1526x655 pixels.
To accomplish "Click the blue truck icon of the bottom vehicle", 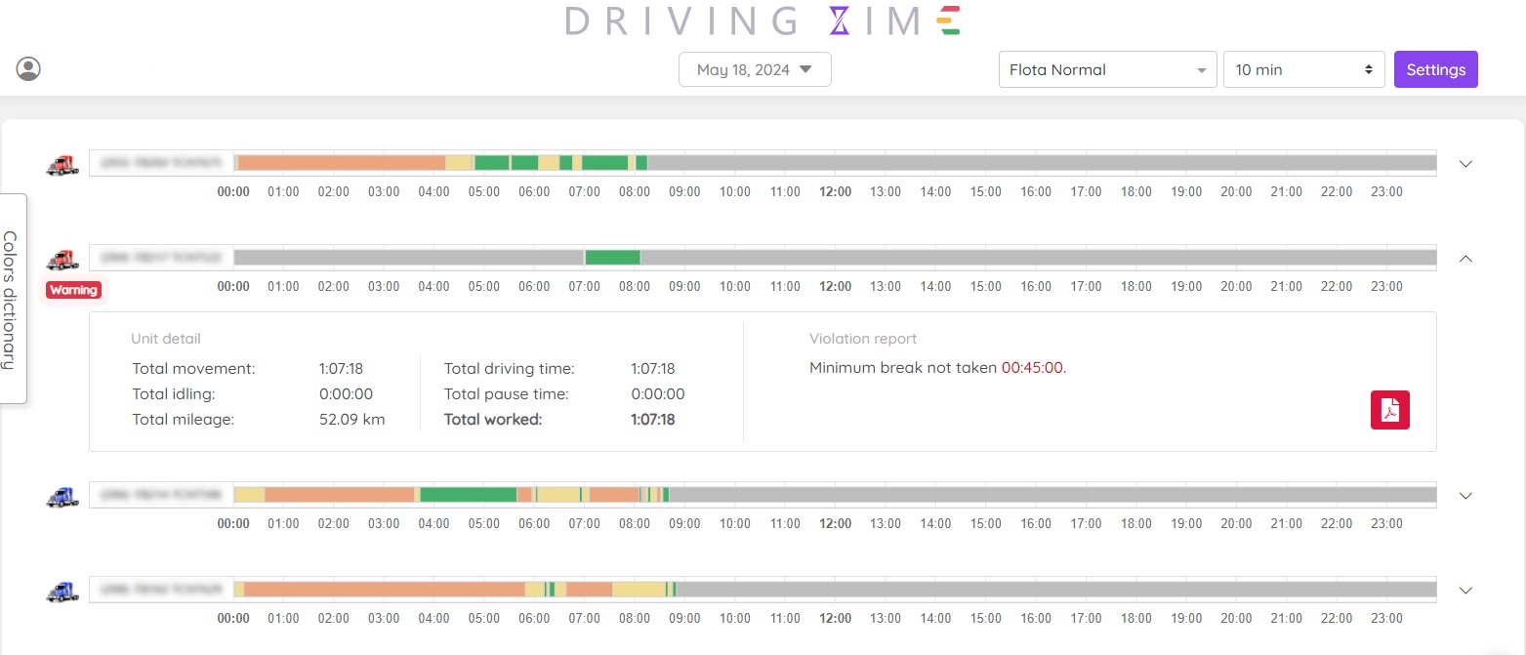I will coord(62,591).
